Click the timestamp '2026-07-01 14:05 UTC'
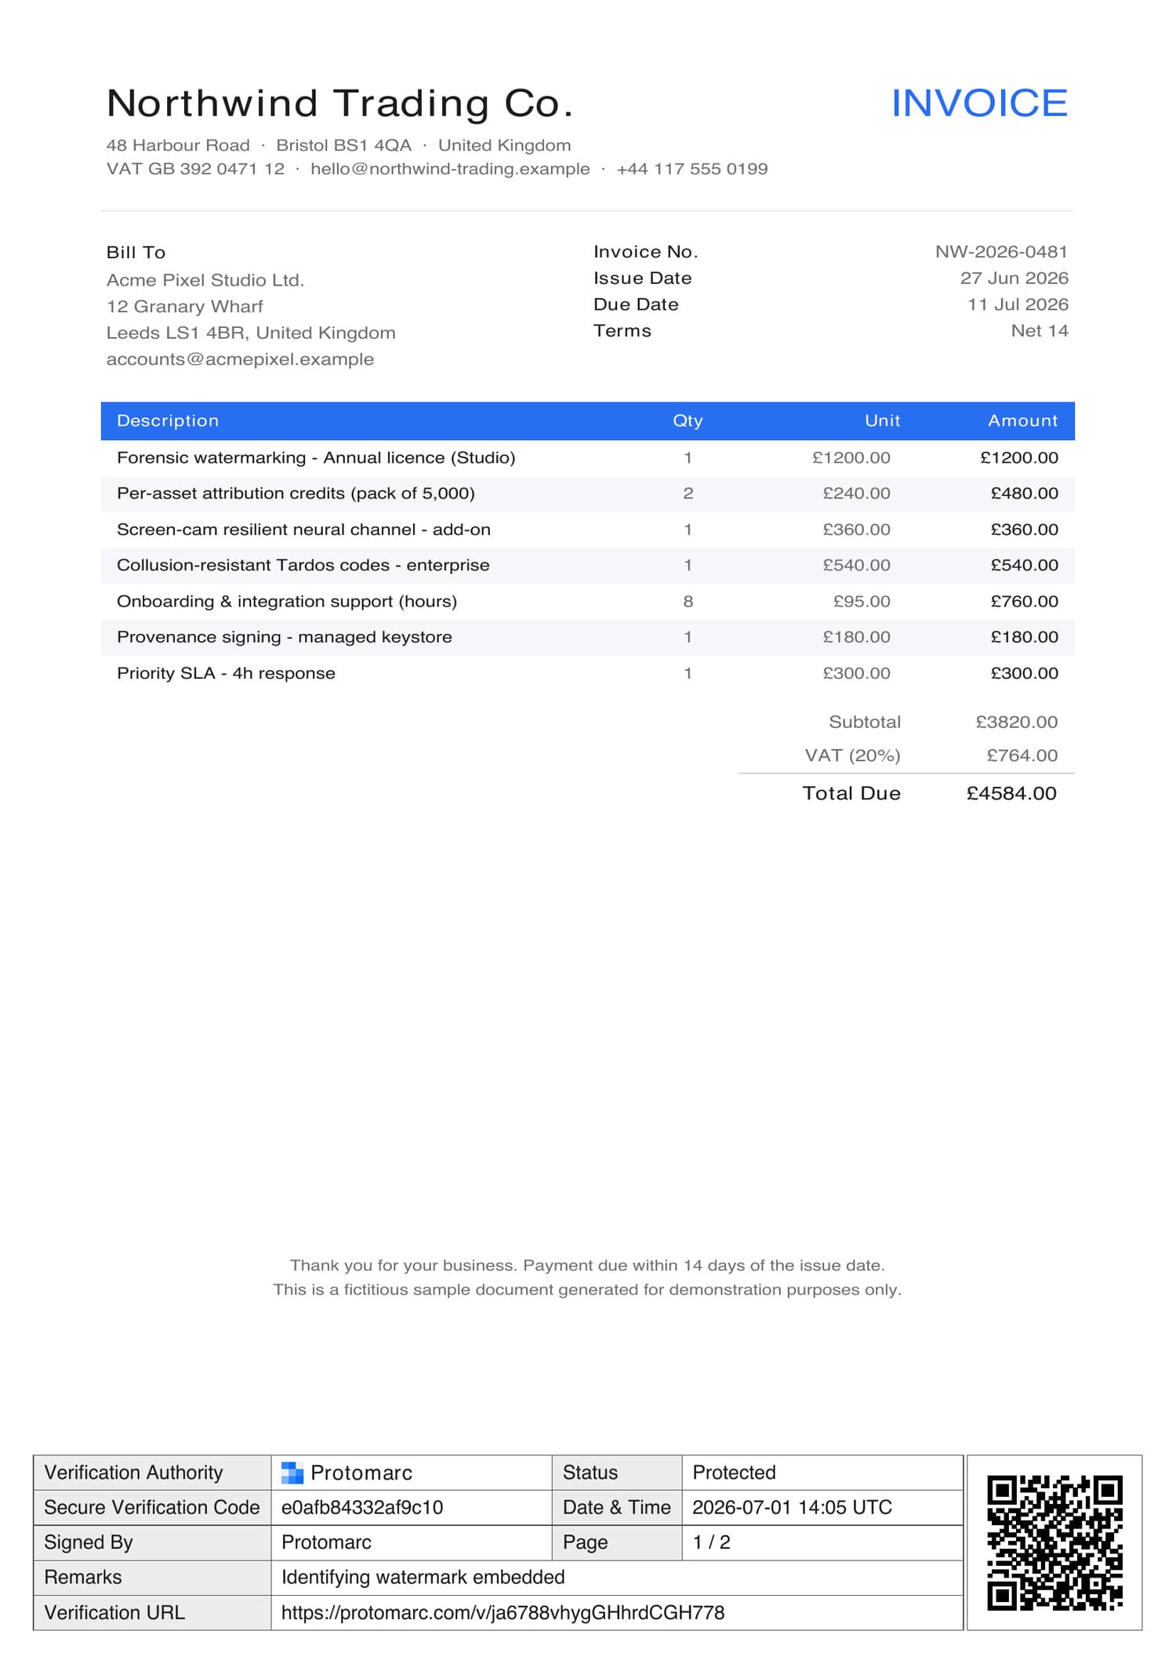1176x1664 pixels. point(792,1507)
